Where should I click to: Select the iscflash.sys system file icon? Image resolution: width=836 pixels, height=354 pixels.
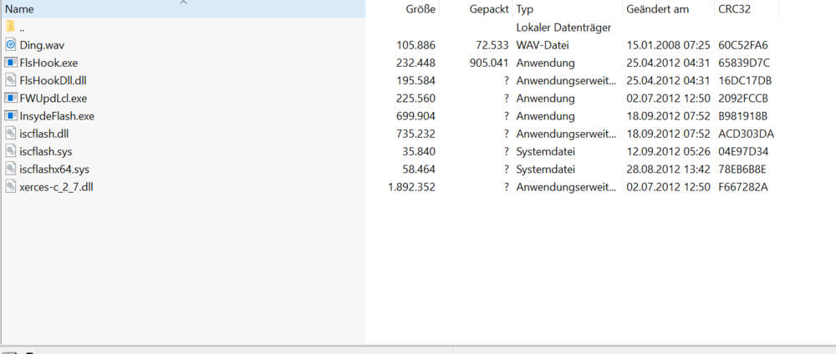tap(11, 151)
